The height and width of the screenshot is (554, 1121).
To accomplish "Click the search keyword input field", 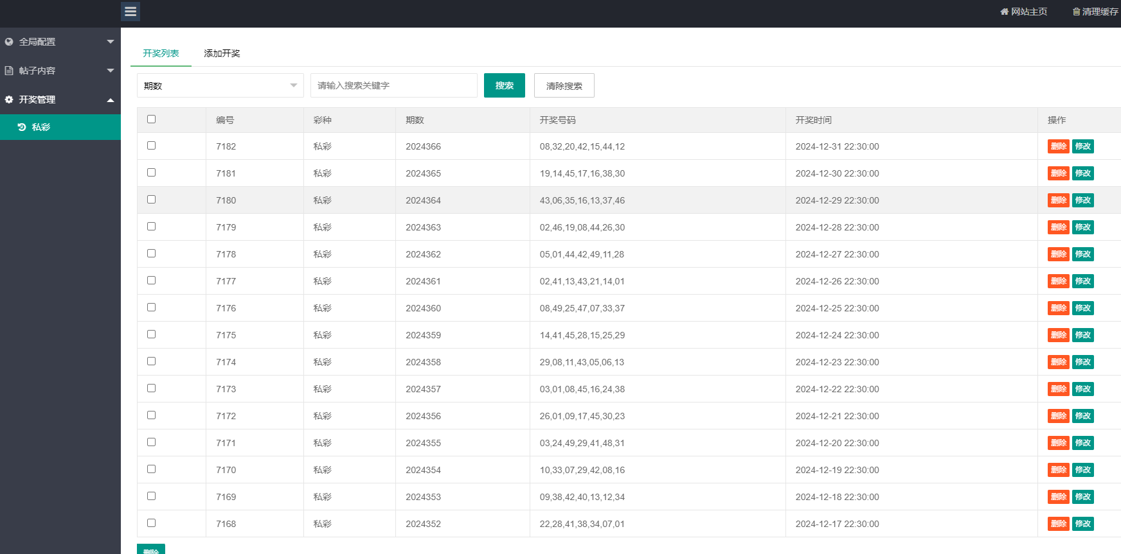I will click(393, 85).
